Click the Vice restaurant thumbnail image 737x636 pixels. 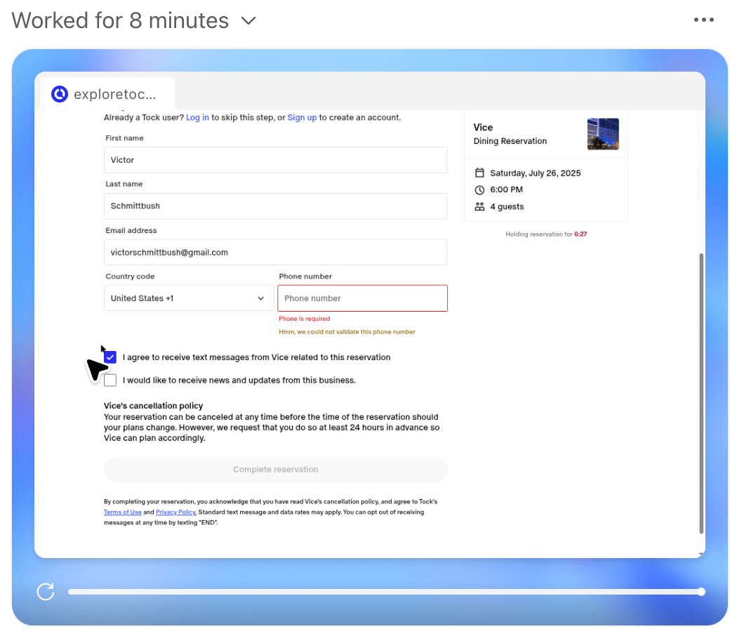pyautogui.click(x=603, y=134)
